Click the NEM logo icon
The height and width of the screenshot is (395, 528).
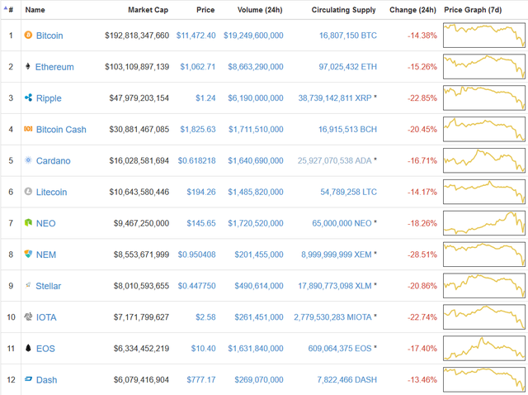click(29, 255)
